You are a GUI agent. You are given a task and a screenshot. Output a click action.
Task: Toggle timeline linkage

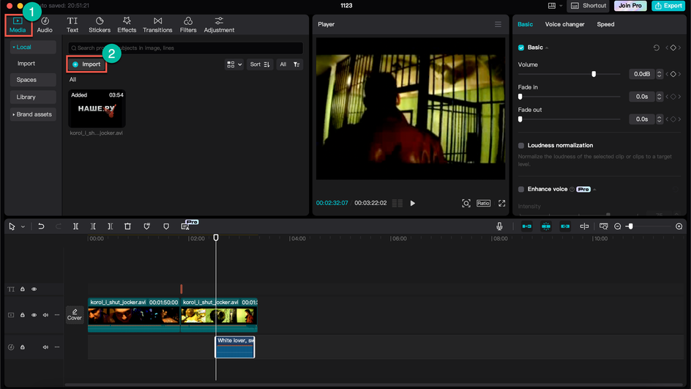[565, 226]
